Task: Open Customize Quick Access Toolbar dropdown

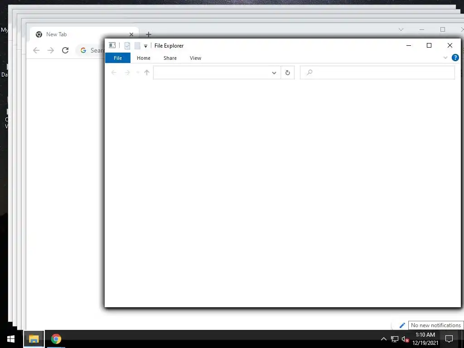Action: [145, 46]
